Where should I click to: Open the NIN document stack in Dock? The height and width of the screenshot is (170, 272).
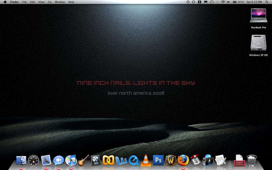[239, 160]
